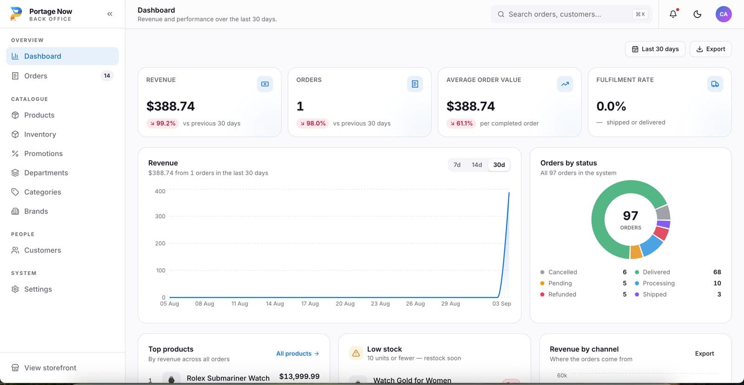Click the gray Cancelled donut segment
The height and width of the screenshot is (385, 744).
point(663,213)
